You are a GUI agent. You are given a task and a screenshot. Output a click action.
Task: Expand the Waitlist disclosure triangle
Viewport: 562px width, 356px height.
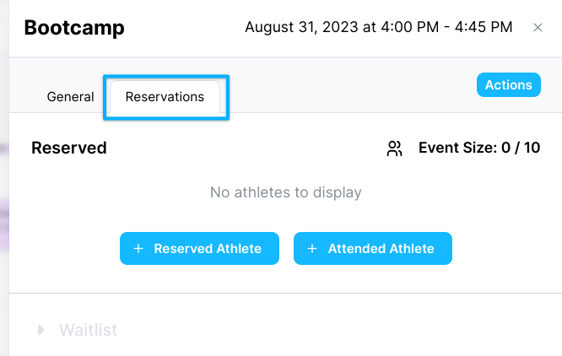[41, 330]
